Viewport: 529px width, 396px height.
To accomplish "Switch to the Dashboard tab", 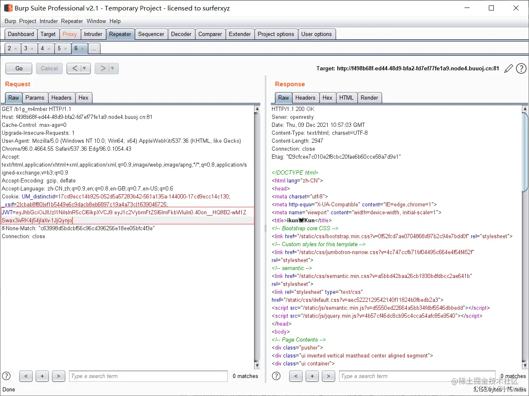I will tap(21, 34).
